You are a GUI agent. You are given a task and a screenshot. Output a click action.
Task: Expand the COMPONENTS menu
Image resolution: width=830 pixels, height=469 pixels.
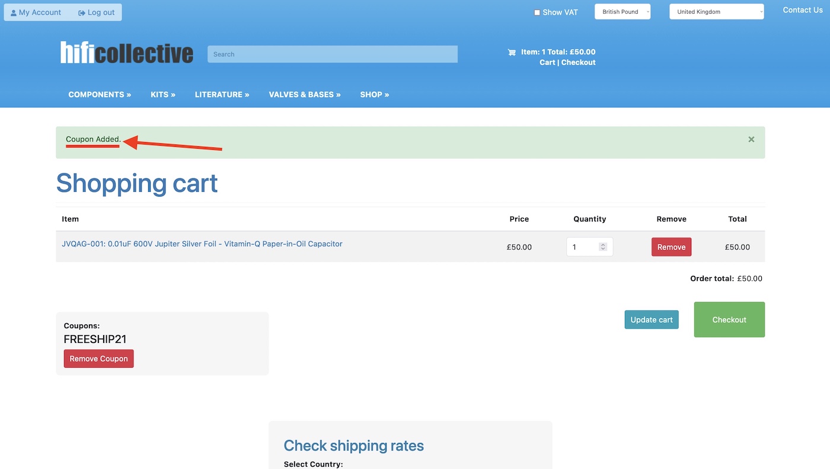click(x=99, y=94)
